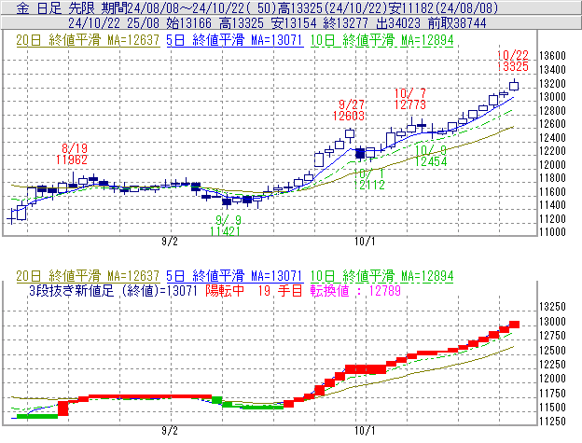
Task: Click the 10/22 13325 high annotation
Action: point(513,61)
